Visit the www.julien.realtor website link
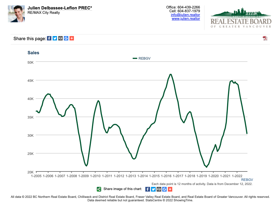 [186, 19]
